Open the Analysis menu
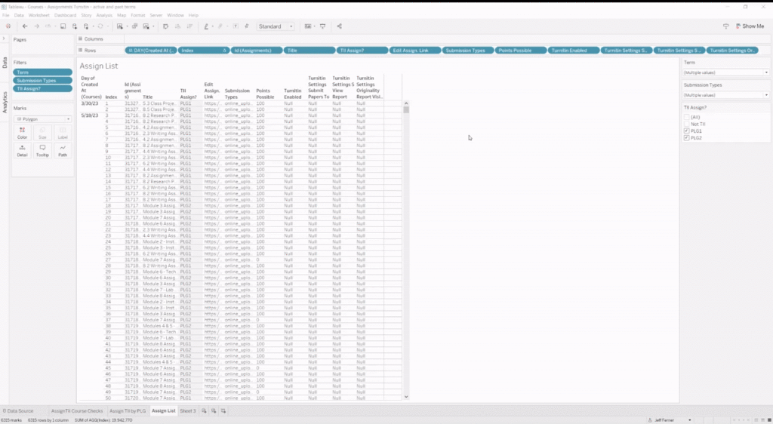Screen dimensions: 773x424 104,15
